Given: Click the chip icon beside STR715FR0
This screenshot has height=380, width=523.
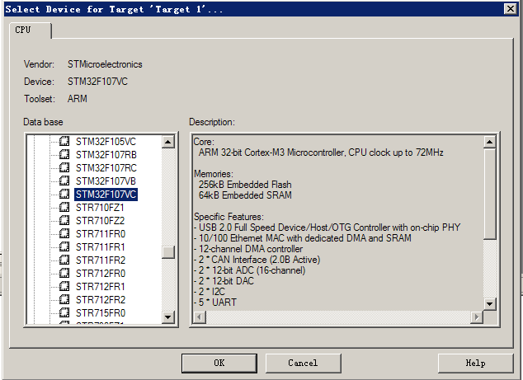Looking at the screenshot, I should (x=64, y=313).
